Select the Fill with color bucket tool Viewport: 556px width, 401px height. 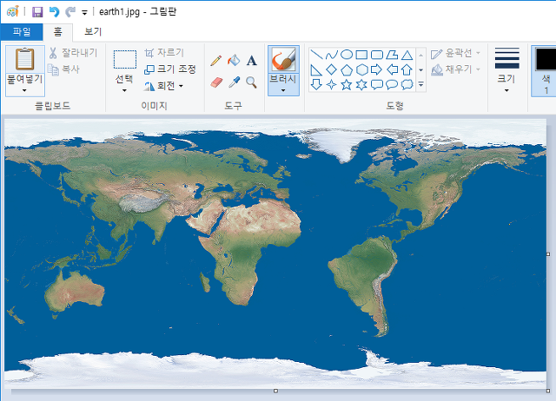[x=234, y=61]
